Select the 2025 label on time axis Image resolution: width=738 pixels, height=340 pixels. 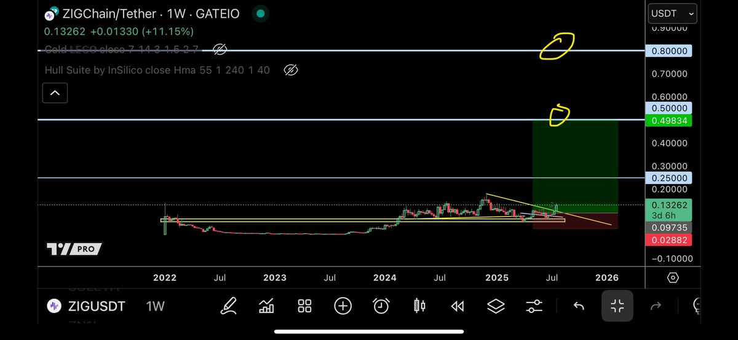coord(497,277)
